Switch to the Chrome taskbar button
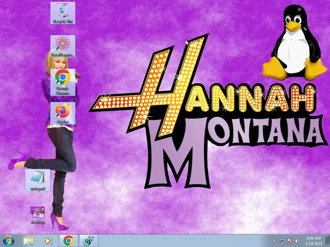Screen dimensions: 330x247 pyautogui.click(x=69, y=241)
